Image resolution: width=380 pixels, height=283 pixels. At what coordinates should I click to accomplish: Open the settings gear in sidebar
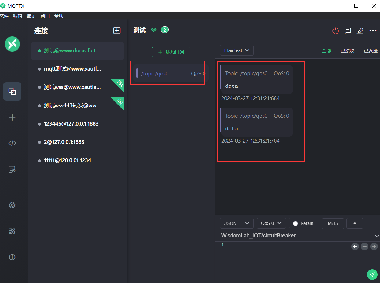12,205
